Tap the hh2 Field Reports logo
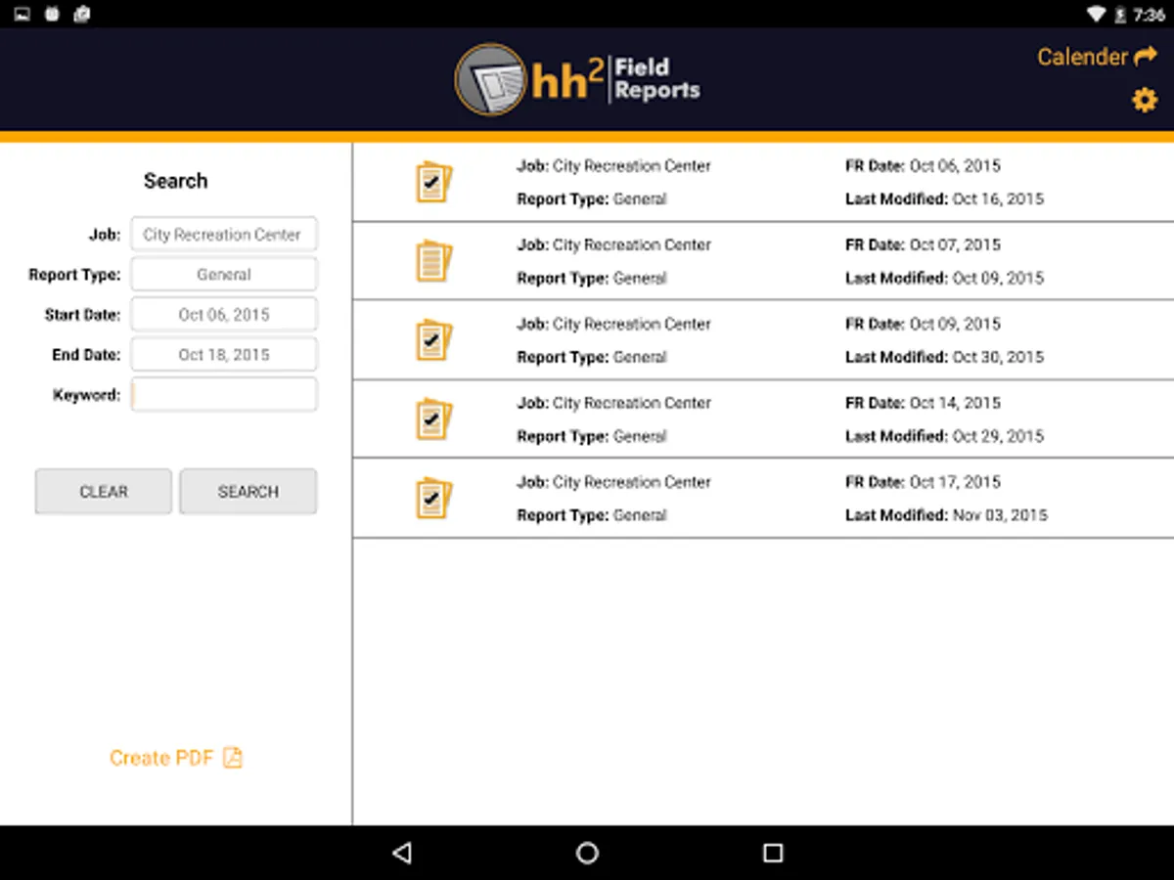The width and height of the screenshot is (1174, 880). 577,79
